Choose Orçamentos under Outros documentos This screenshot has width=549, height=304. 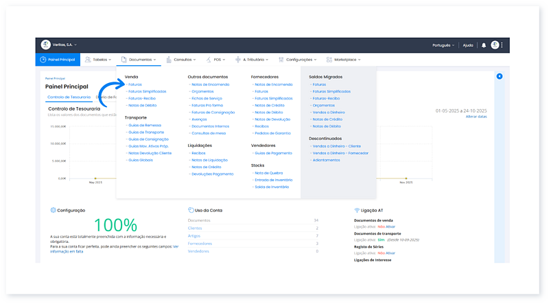(202, 91)
